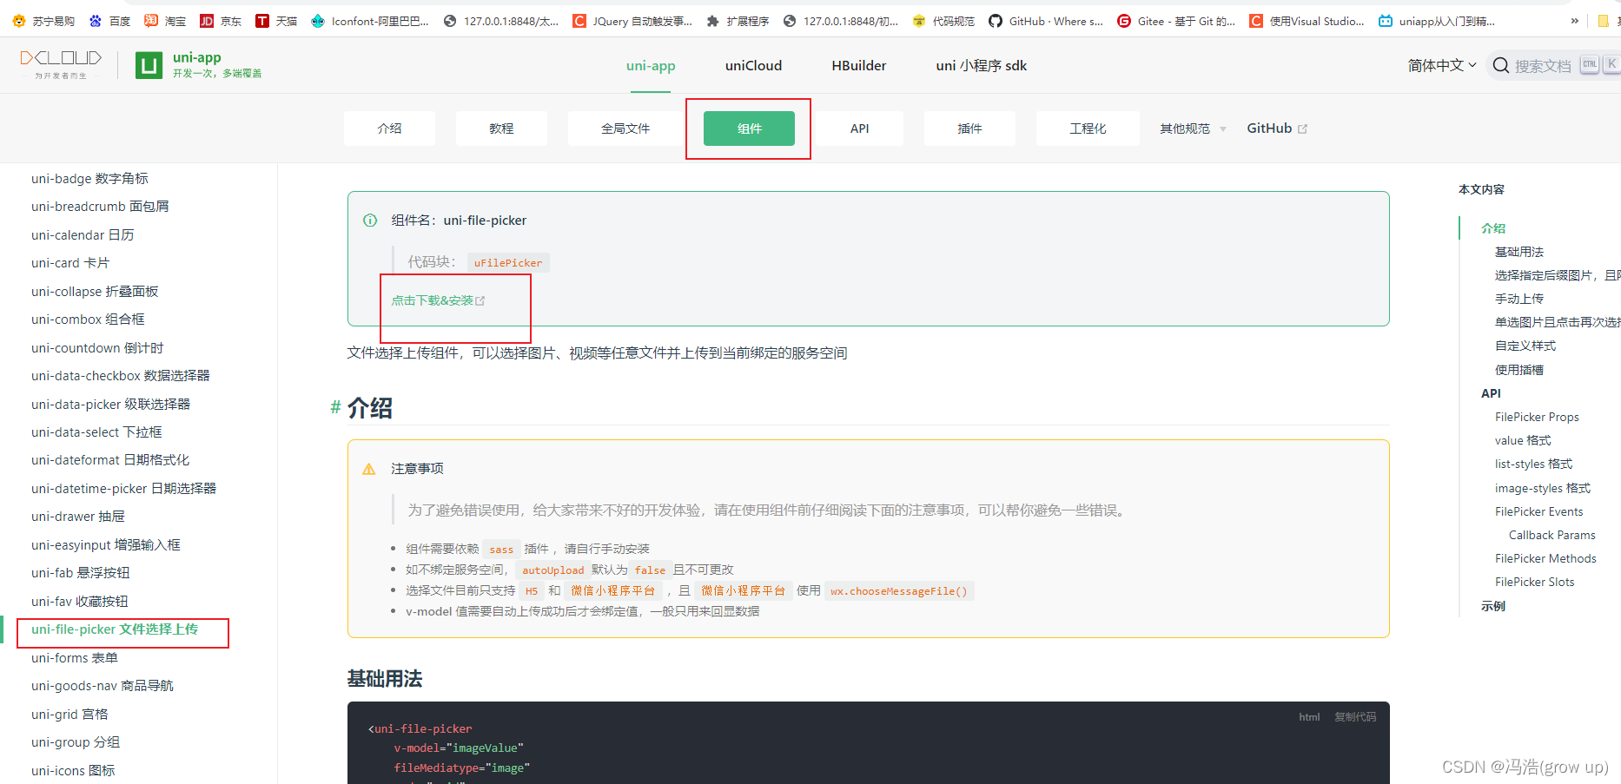The height and width of the screenshot is (784, 1621).
Task: Click the 搜索文档 search field
Action: (x=1543, y=66)
